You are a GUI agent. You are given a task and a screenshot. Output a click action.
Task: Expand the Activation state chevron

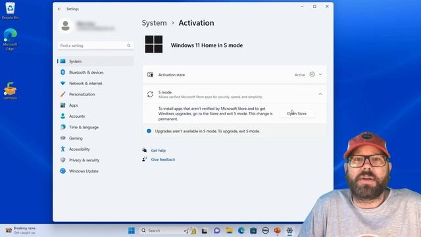(320, 74)
